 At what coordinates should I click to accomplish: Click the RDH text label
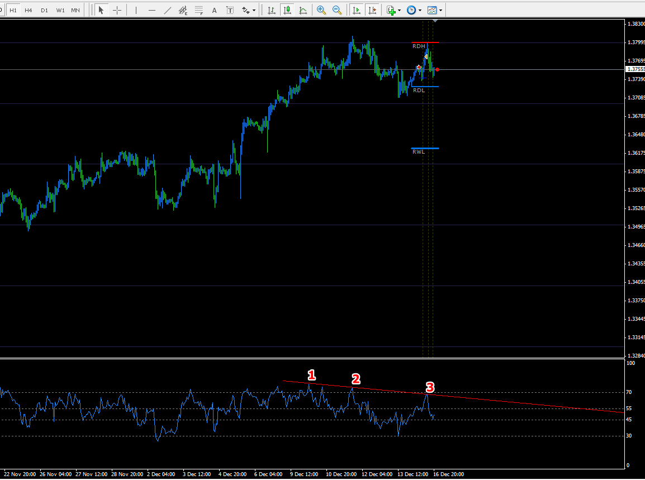tap(419, 46)
